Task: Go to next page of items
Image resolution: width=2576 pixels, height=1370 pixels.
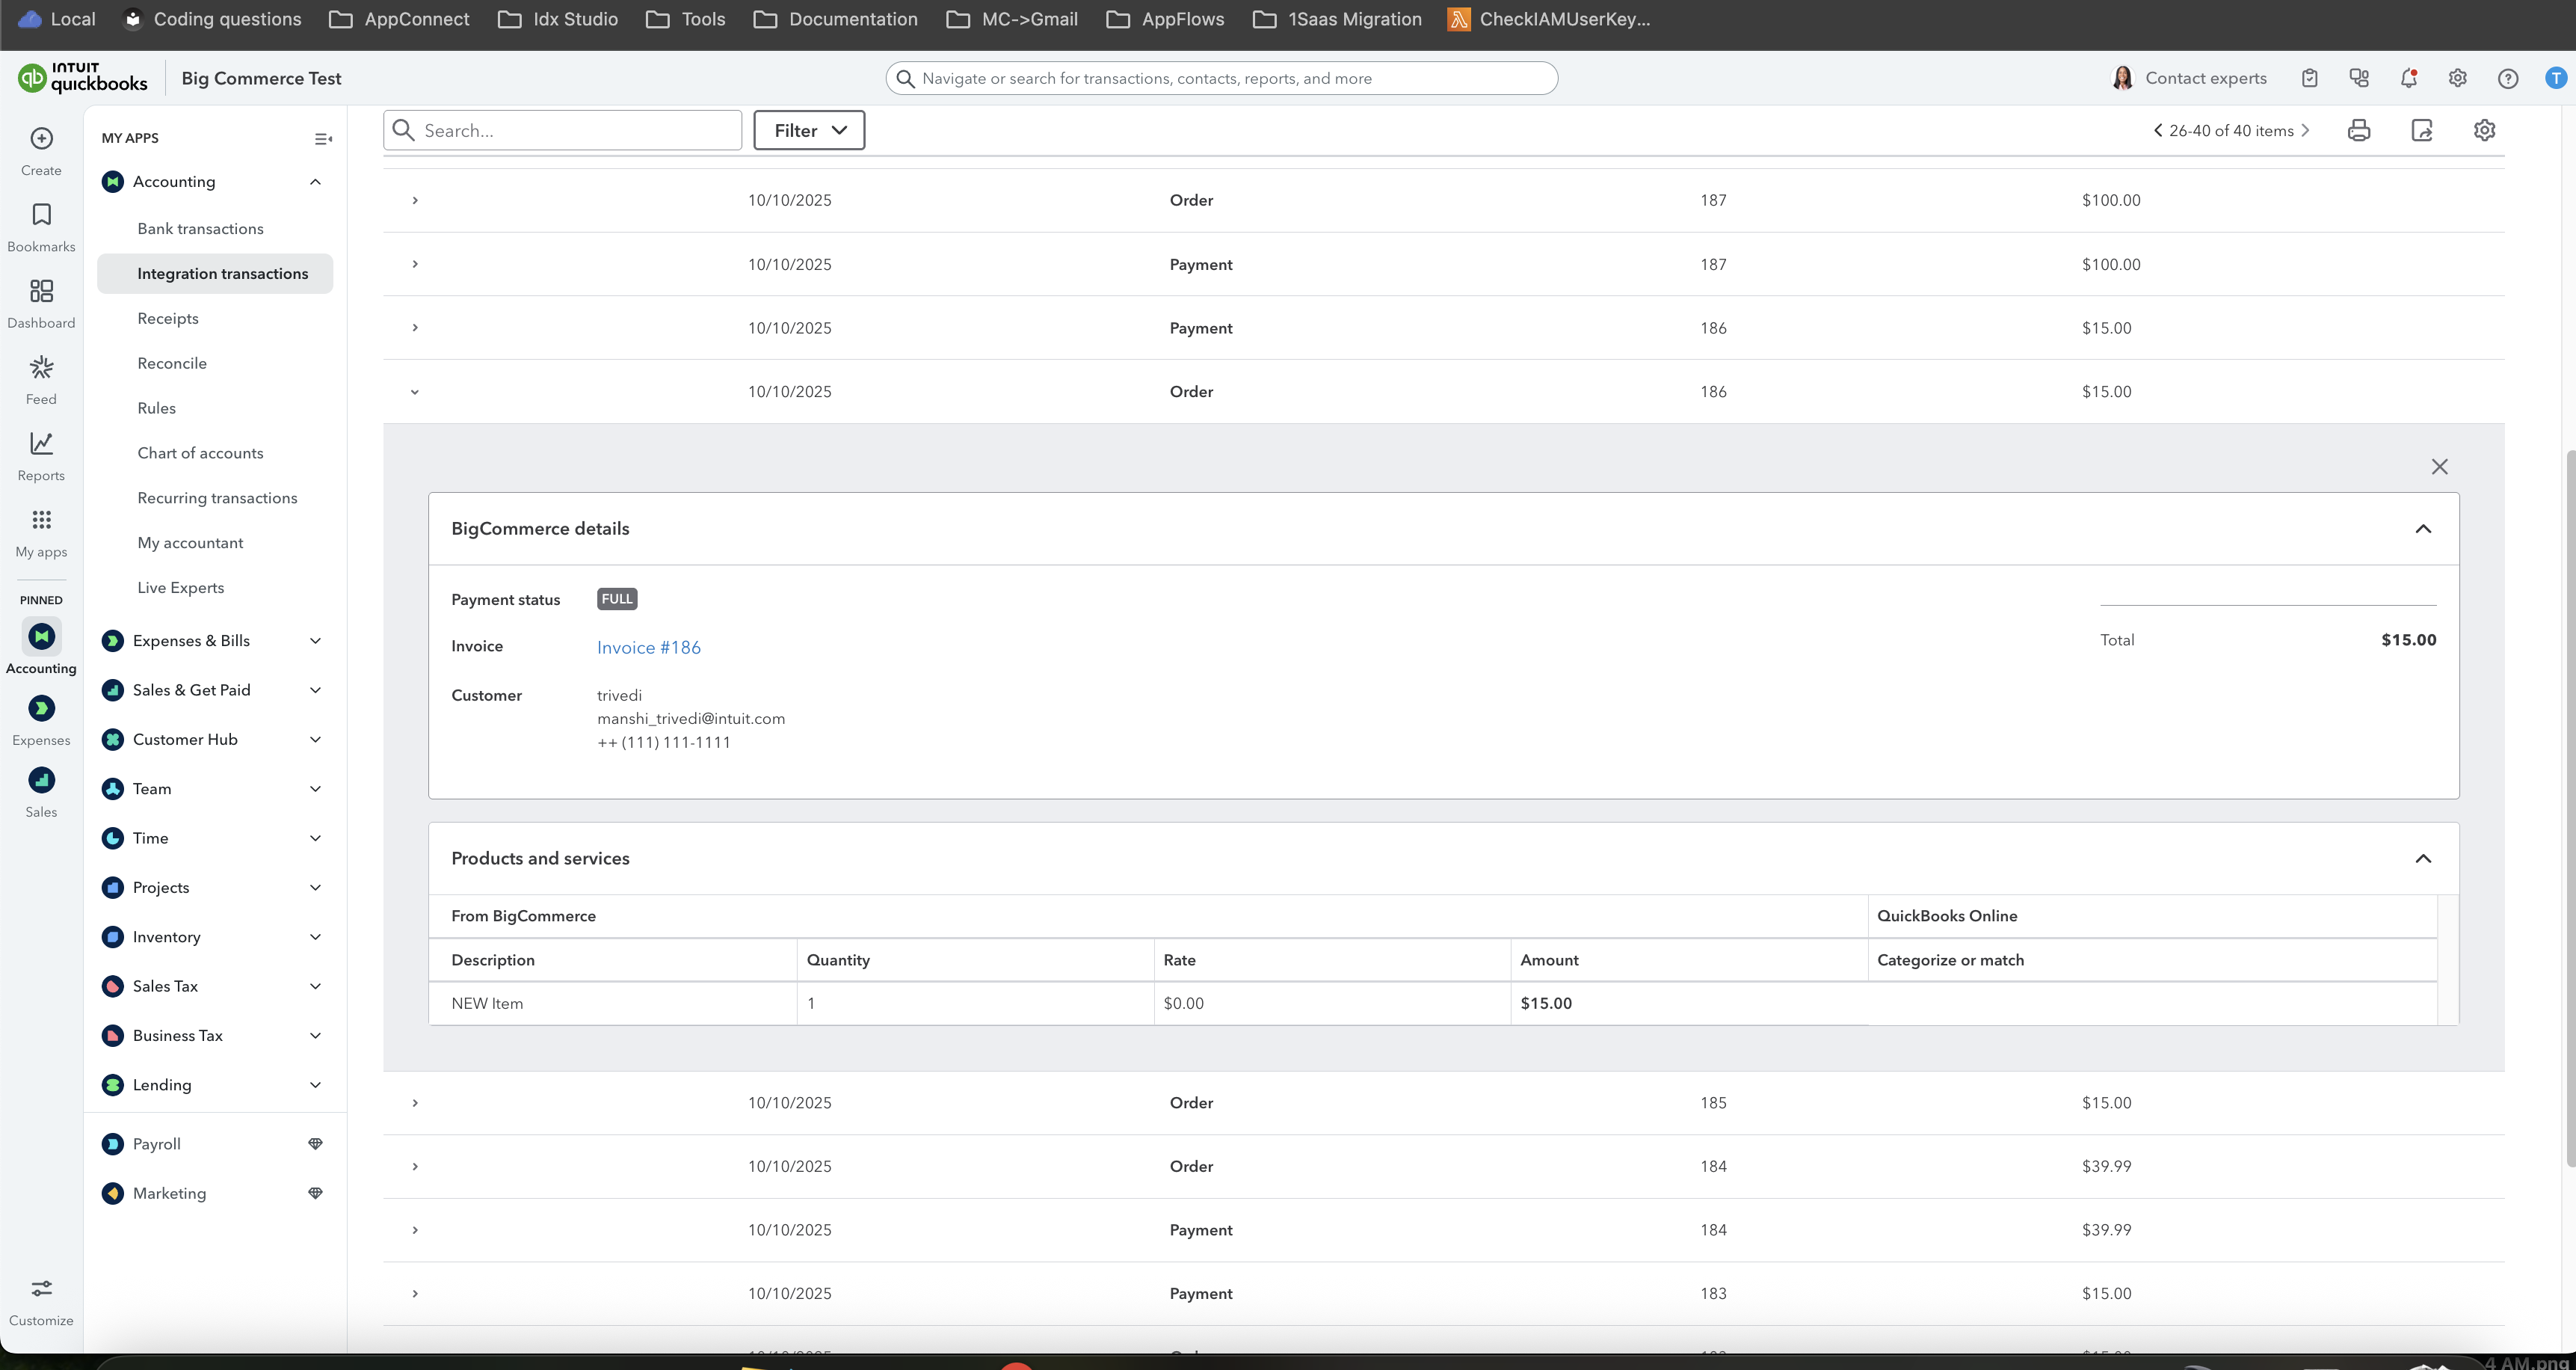Action: 2305,130
